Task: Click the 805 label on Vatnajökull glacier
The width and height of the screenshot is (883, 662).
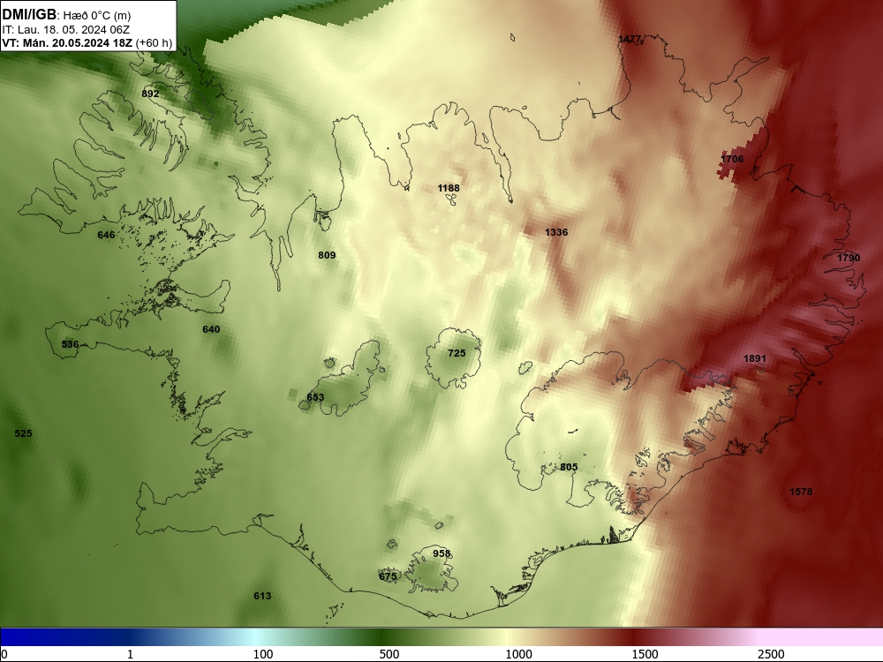Action: 569,467
